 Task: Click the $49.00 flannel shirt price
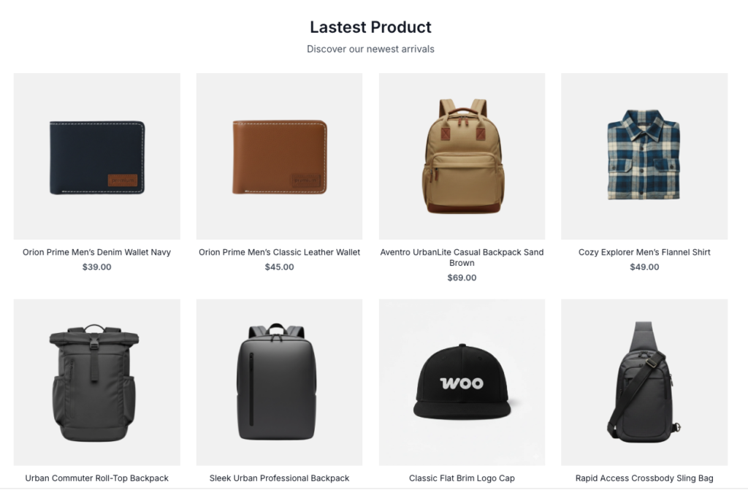(x=644, y=267)
